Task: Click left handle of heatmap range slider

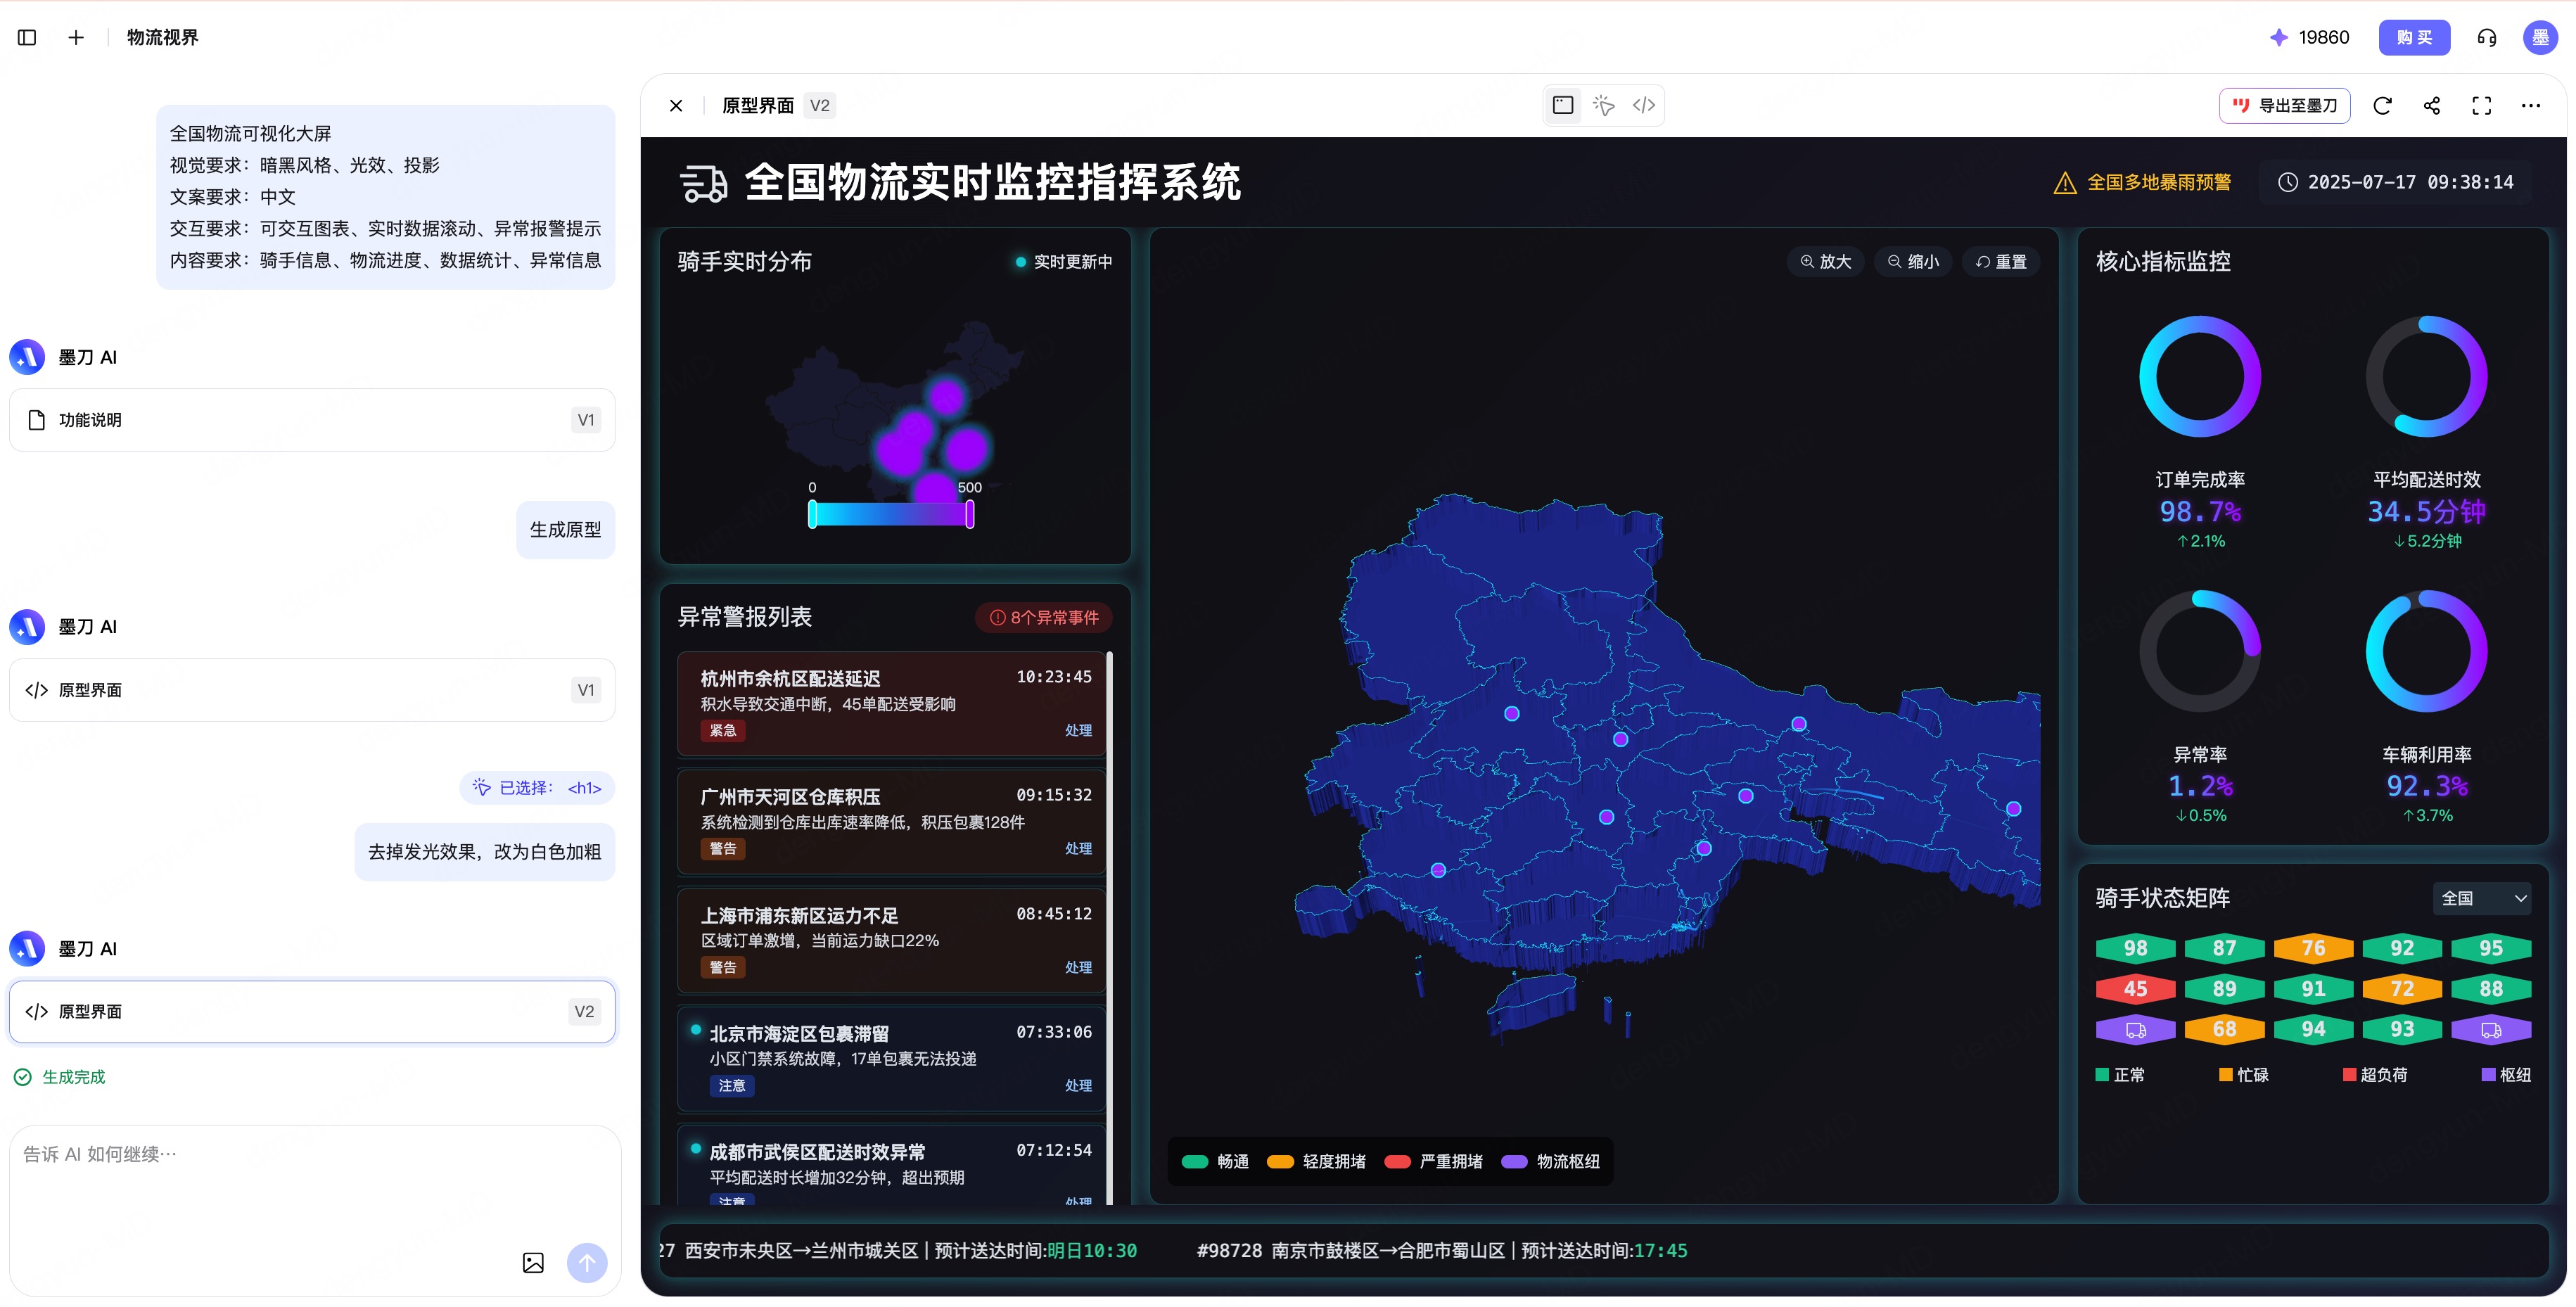Action: (x=812, y=514)
